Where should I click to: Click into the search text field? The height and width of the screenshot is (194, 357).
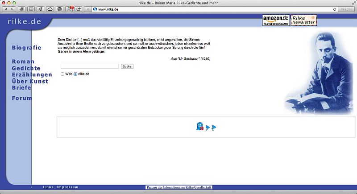[x=90, y=66]
